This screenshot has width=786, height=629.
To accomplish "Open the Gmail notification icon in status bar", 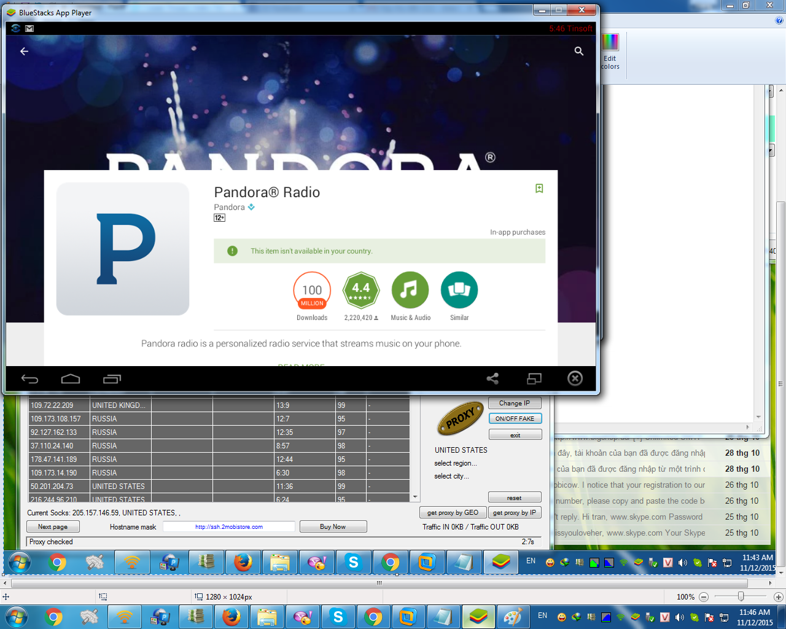I will 29,28.
